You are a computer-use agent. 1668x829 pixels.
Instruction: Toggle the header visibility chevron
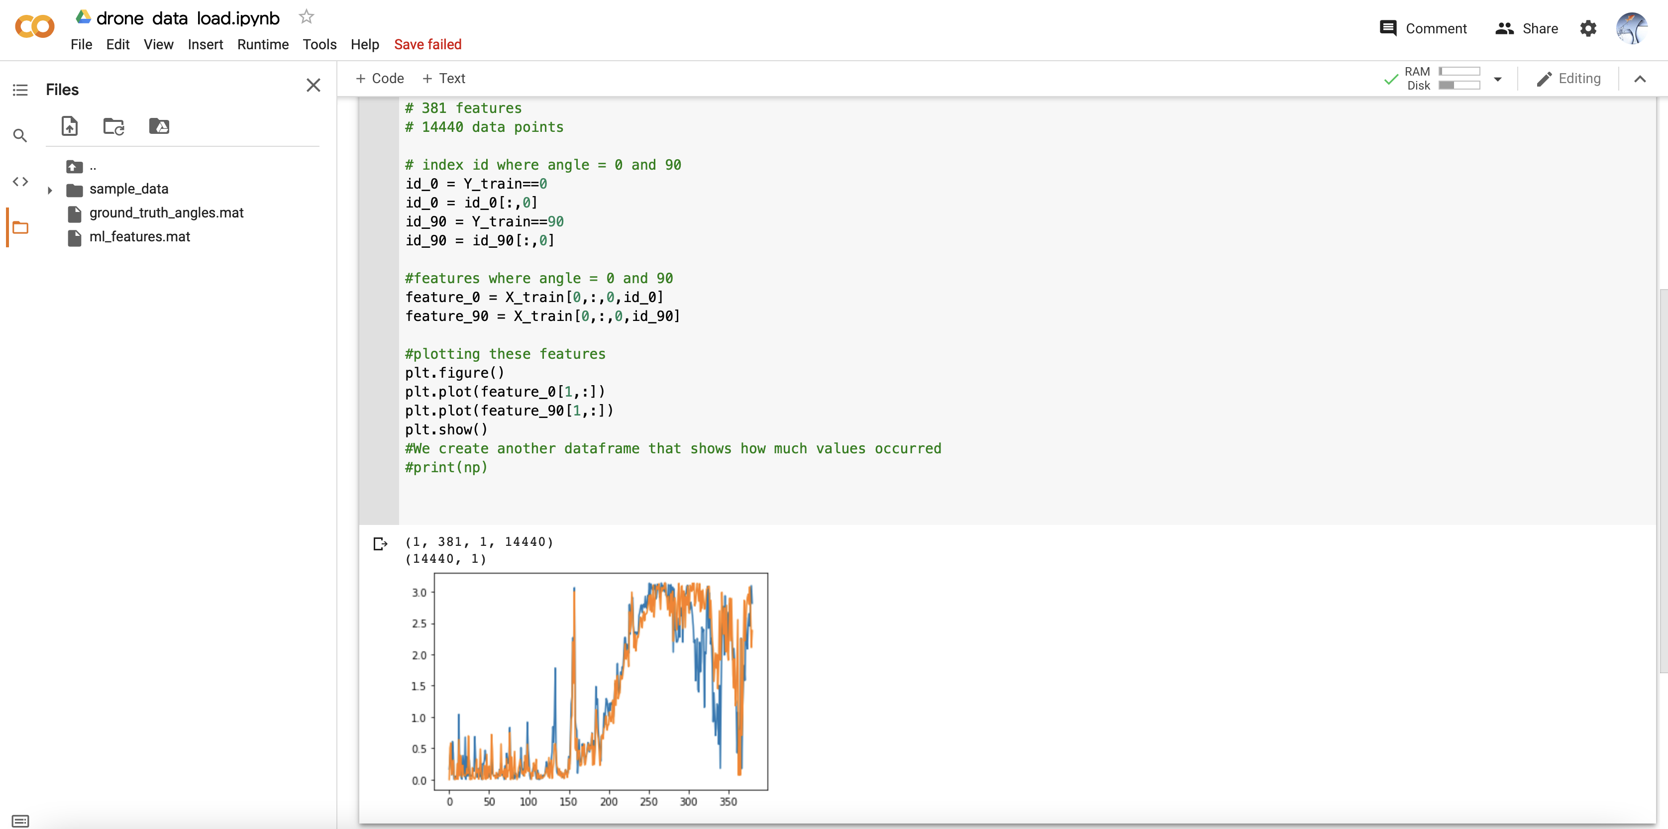(1640, 79)
